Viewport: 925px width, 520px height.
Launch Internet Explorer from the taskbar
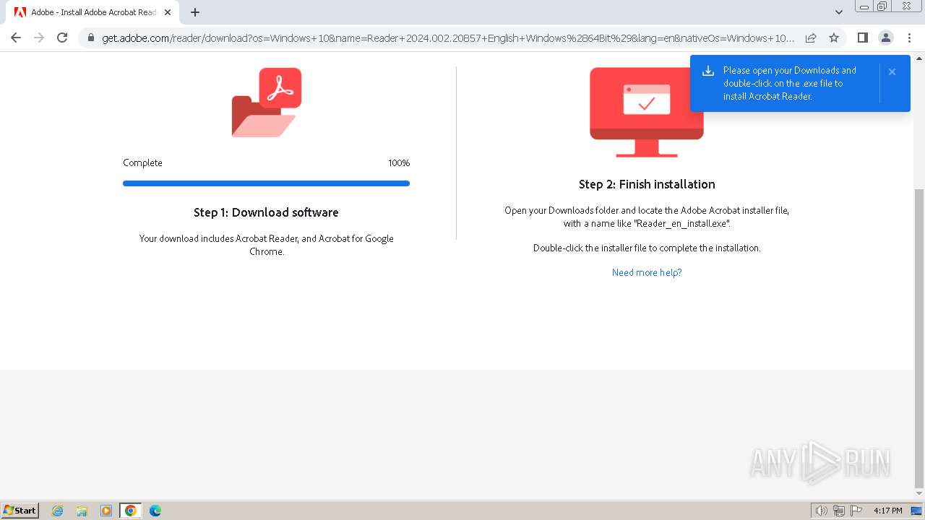tap(57, 511)
